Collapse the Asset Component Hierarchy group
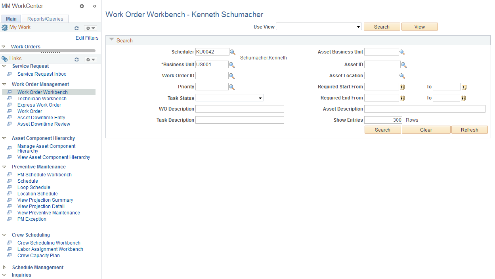 point(4,138)
